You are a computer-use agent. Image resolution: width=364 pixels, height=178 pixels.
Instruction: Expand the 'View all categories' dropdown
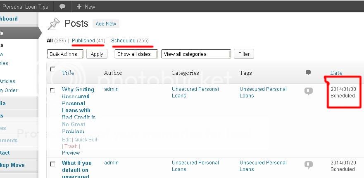coord(196,54)
